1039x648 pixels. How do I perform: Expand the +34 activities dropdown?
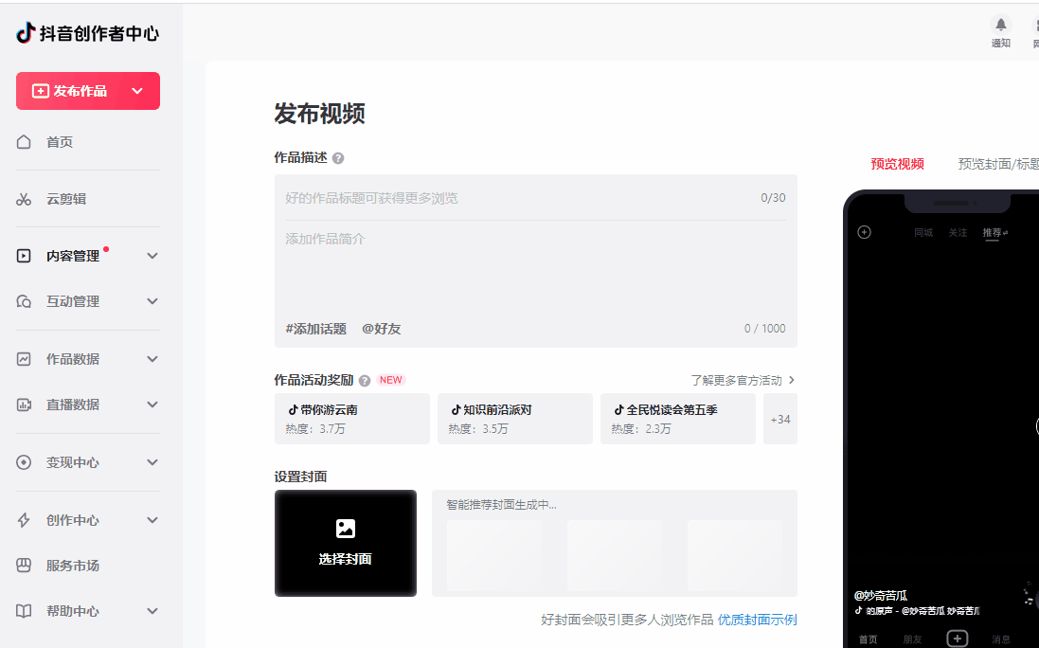[779, 418]
